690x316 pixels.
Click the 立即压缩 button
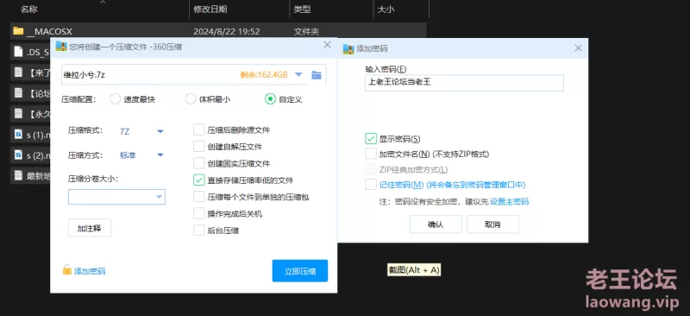tap(300, 270)
